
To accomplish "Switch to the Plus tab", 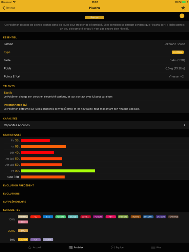I will click(156, 247).
